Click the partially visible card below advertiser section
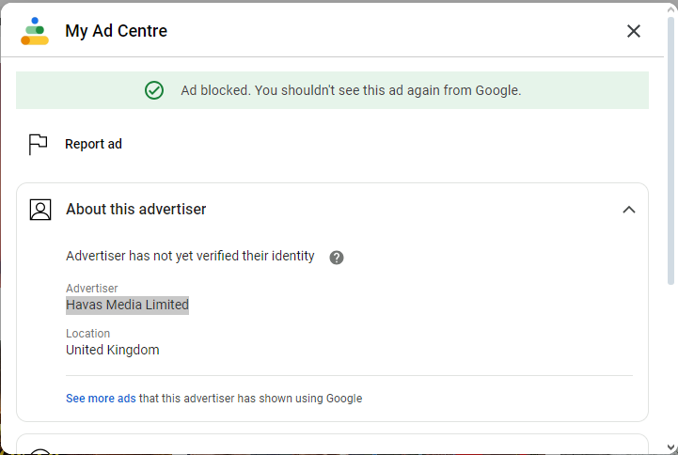Viewport: 678px width, 455px height. click(332, 444)
